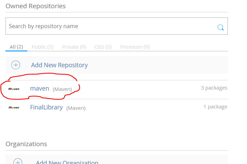This screenshot has height=164, width=247.
Task: Click the (Maven) type label next to FinalLibrary
Action: click(x=76, y=108)
